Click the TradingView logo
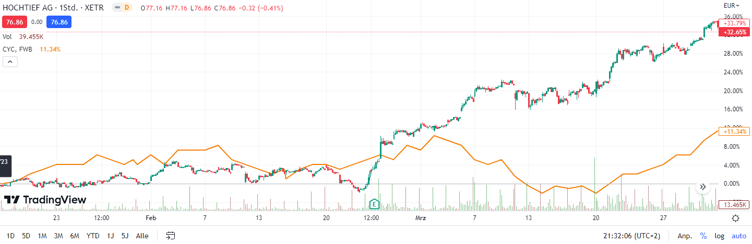The width and height of the screenshot is (752, 244). point(45,200)
